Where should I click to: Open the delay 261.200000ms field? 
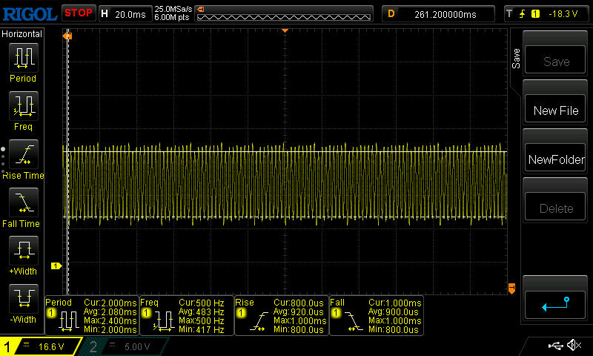pyautogui.click(x=439, y=13)
